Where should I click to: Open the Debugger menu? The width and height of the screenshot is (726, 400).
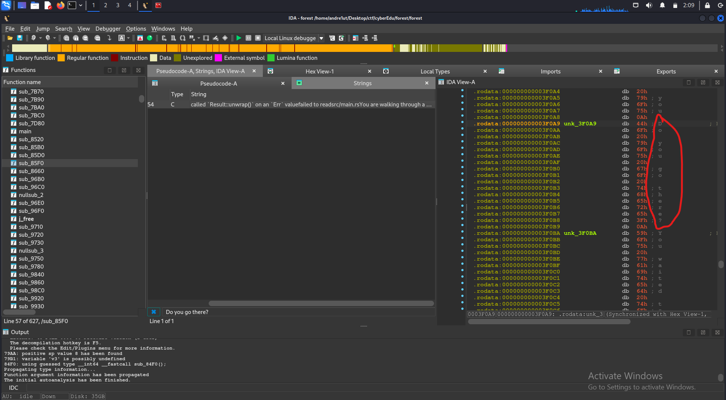108,28
